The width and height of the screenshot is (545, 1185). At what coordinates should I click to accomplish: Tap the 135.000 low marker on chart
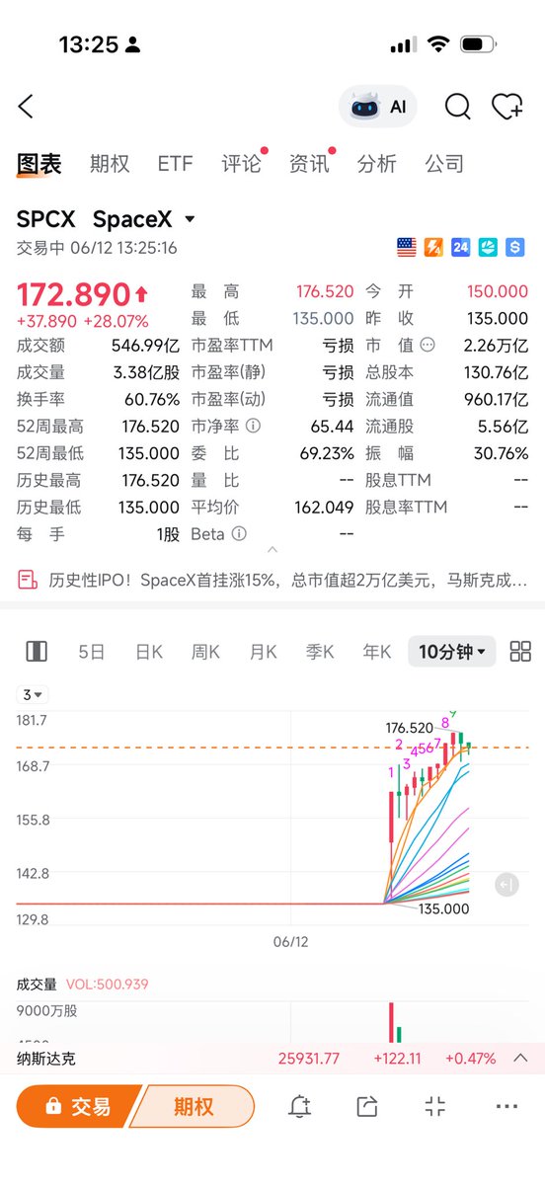pyautogui.click(x=444, y=908)
